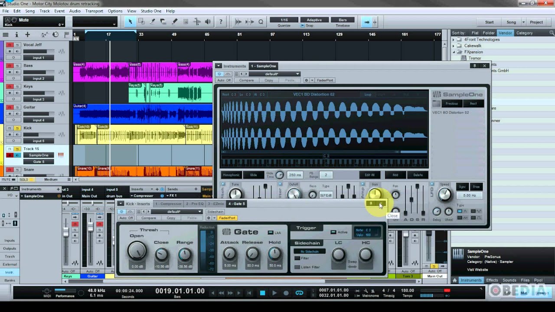Screen dimensions: 555x312
Task: Click the SampleOne LFO Speed knob
Action: (x=444, y=195)
